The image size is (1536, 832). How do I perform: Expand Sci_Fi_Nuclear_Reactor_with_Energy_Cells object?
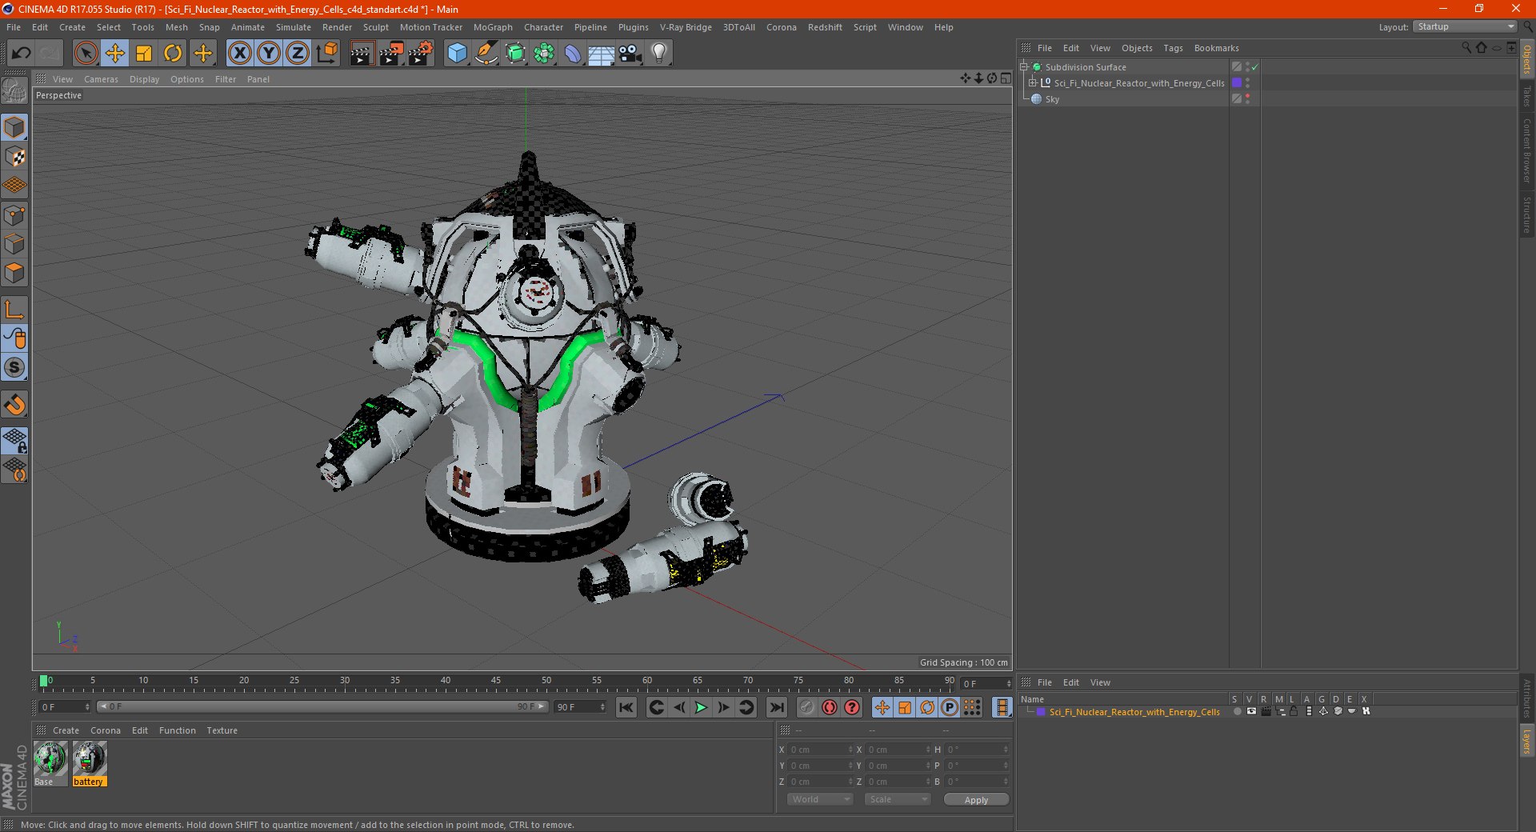point(1033,83)
